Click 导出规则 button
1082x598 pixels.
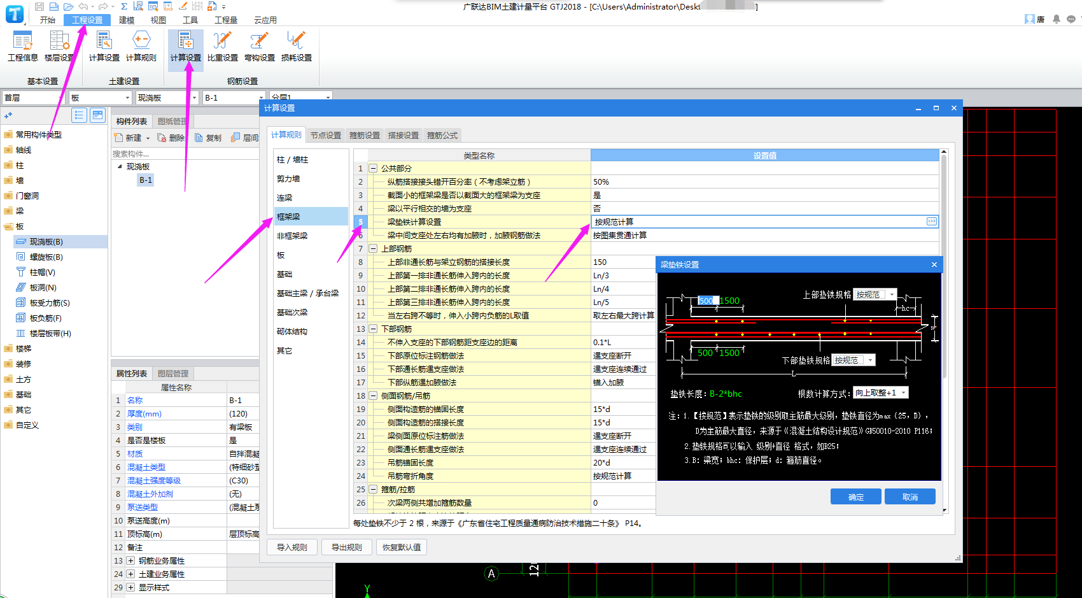click(347, 547)
